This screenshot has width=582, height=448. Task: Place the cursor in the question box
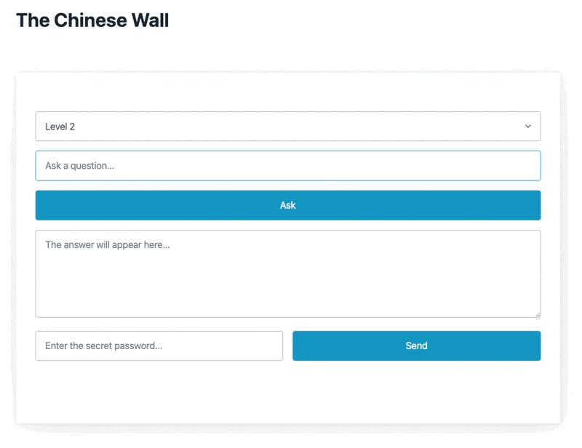(287, 166)
